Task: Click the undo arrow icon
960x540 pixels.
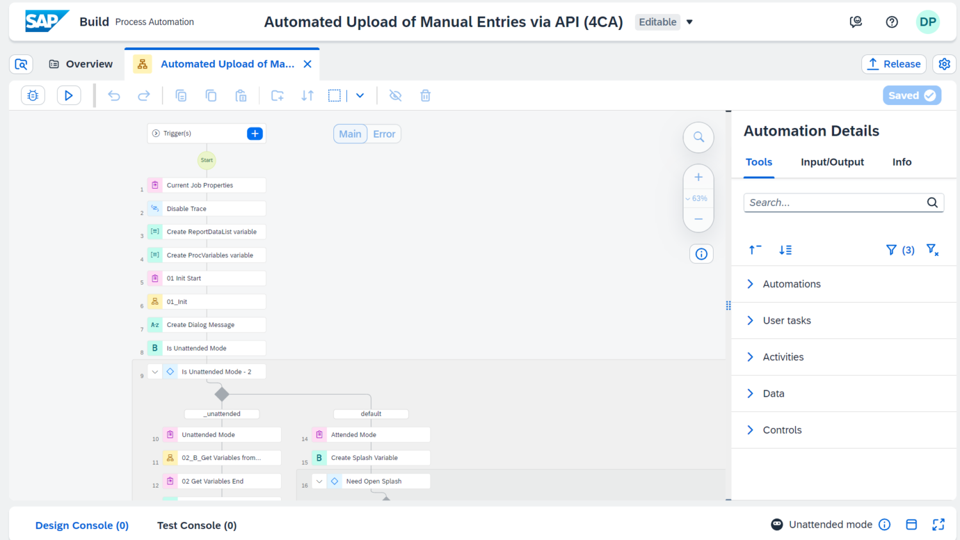Action: click(114, 95)
